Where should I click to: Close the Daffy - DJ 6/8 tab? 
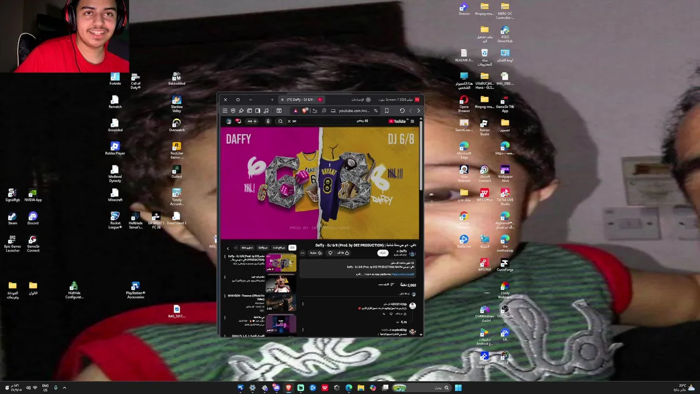(x=282, y=100)
